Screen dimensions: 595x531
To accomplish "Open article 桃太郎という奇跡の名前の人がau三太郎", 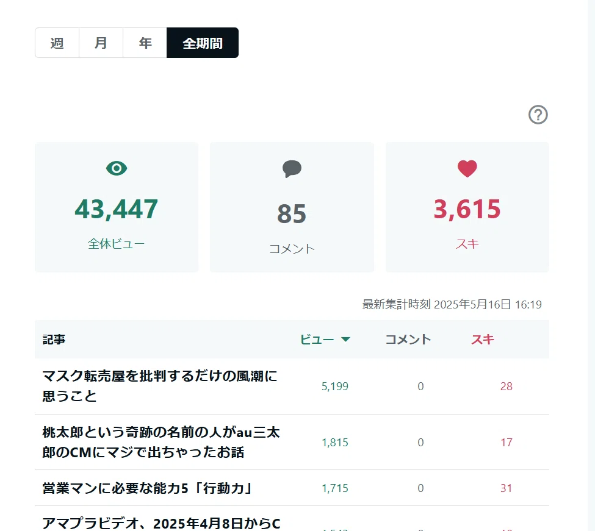I will [161, 442].
